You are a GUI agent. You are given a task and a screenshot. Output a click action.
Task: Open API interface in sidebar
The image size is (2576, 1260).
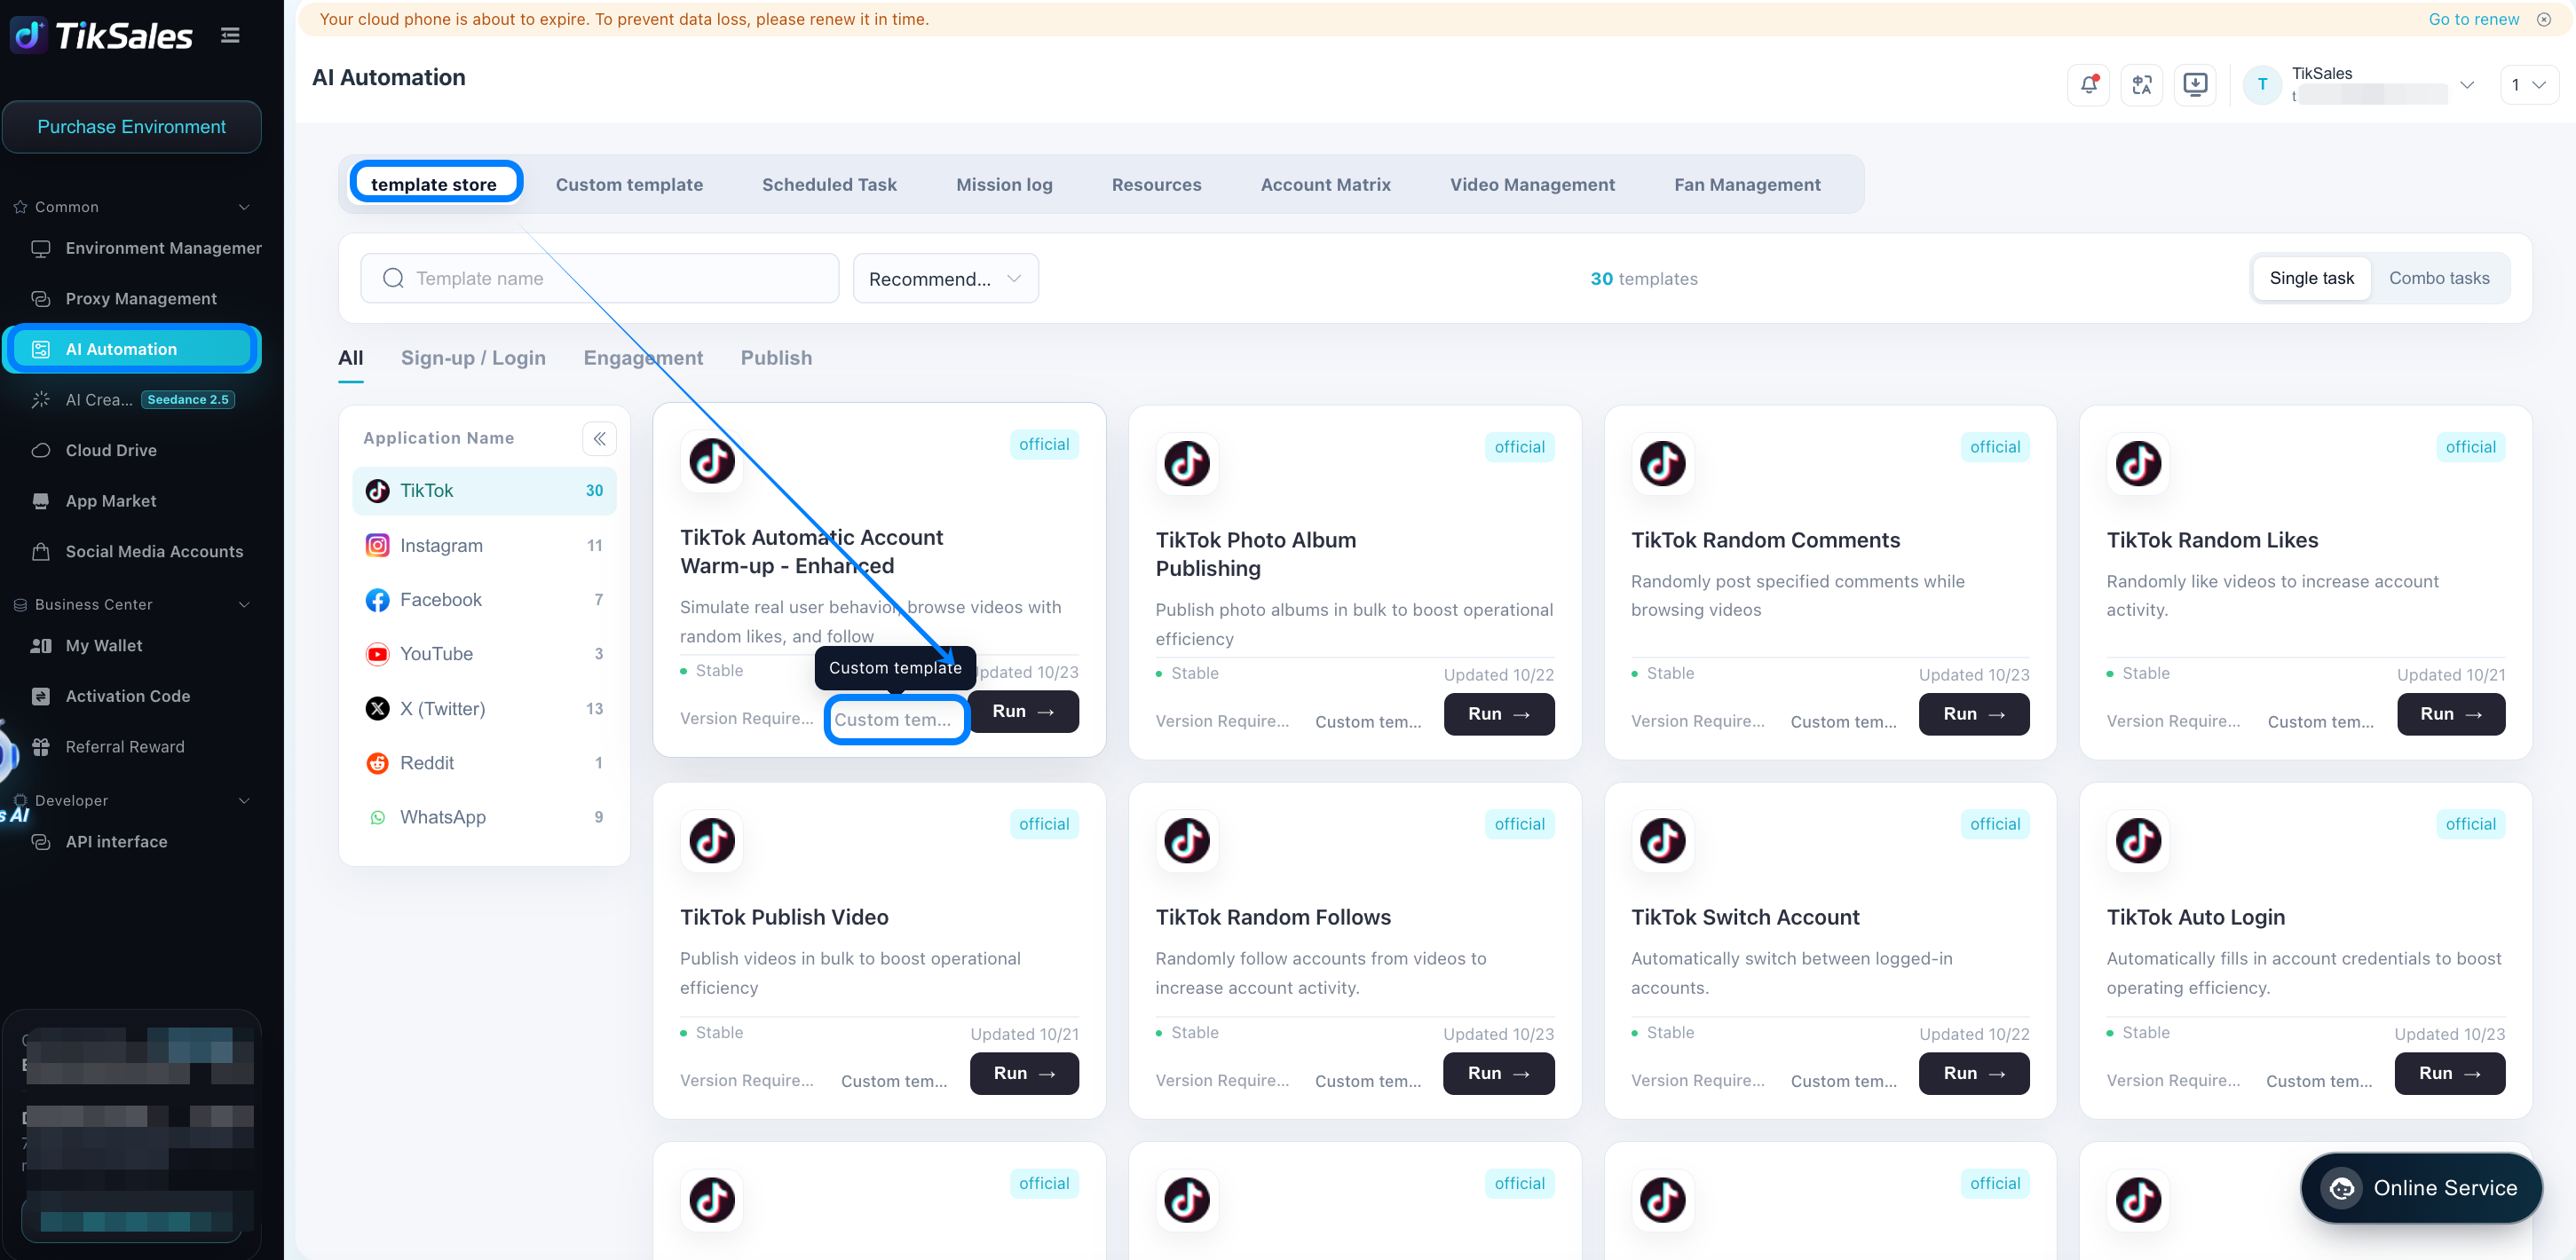pyautogui.click(x=132, y=842)
